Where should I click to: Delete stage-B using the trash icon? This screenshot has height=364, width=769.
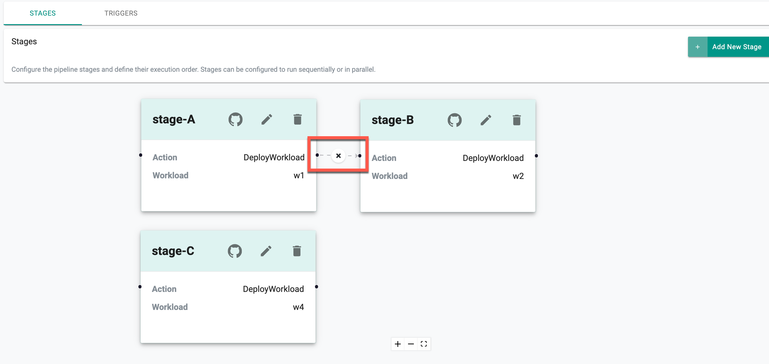(x=517, y=120)
